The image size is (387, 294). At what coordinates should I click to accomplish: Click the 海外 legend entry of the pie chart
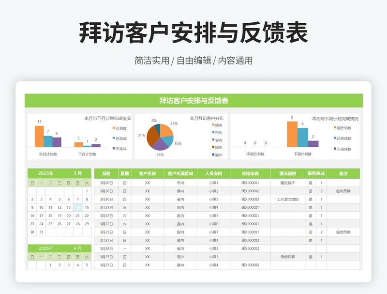pyautogui.click(x=217, y=155)
